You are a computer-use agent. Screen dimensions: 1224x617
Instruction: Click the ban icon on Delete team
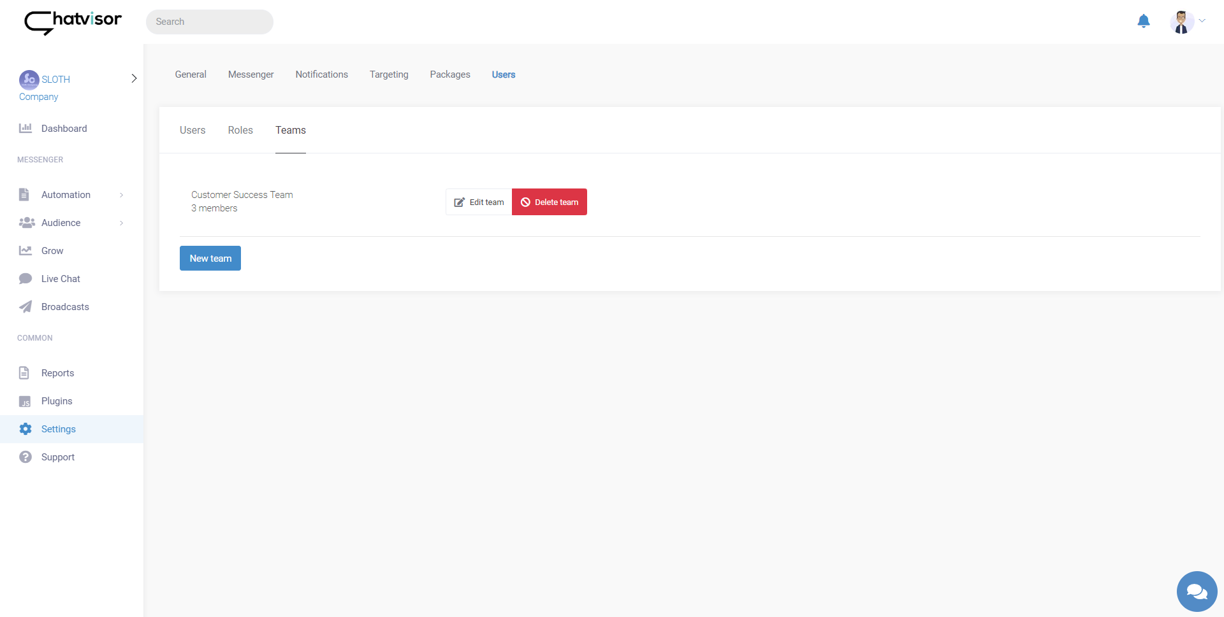[526, 202]
